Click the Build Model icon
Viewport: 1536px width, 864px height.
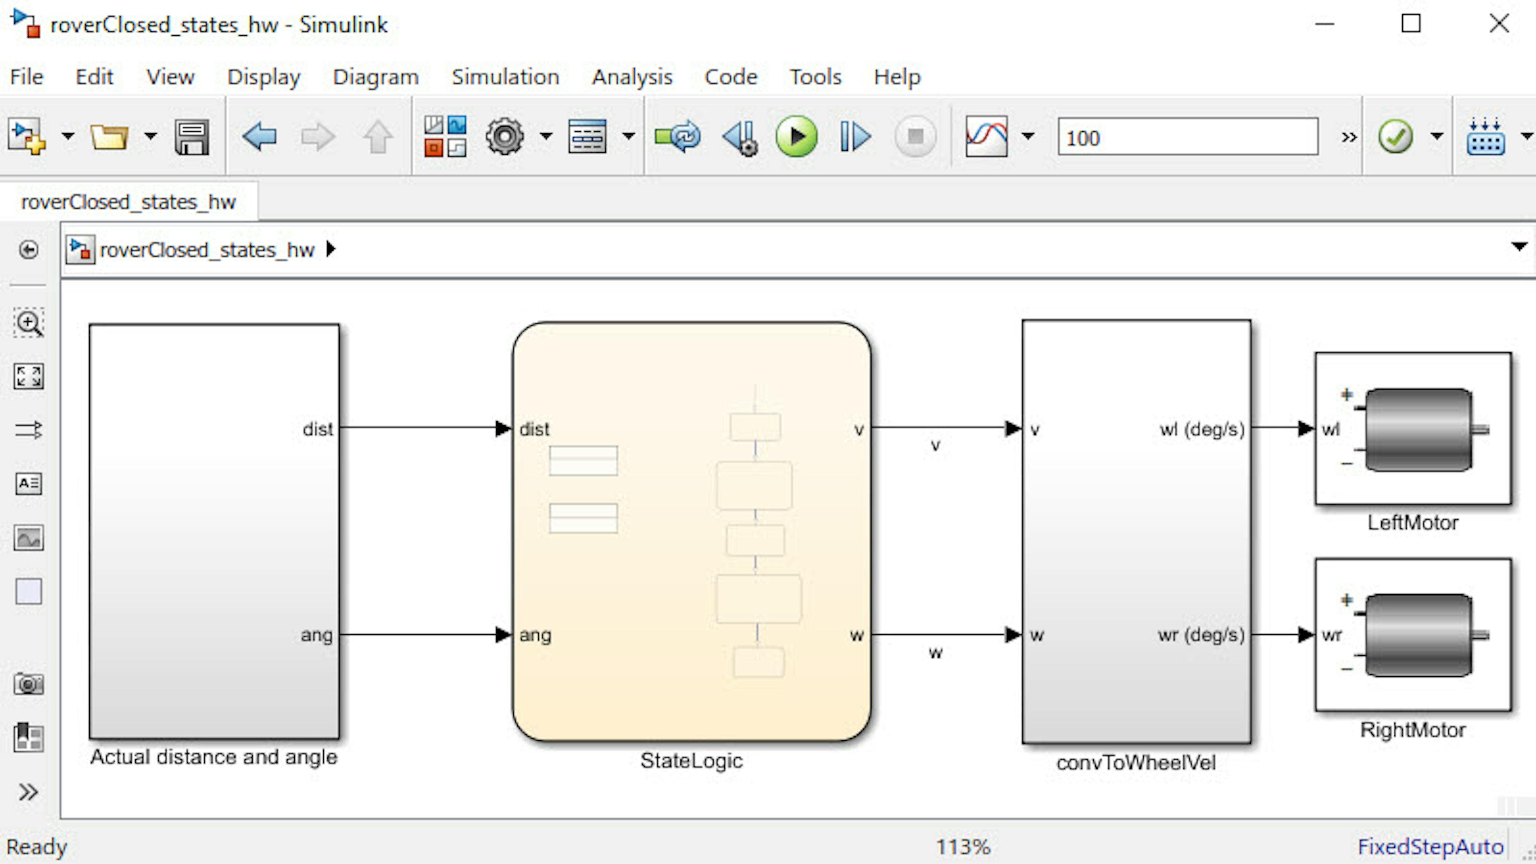(x=1485, y=136)
